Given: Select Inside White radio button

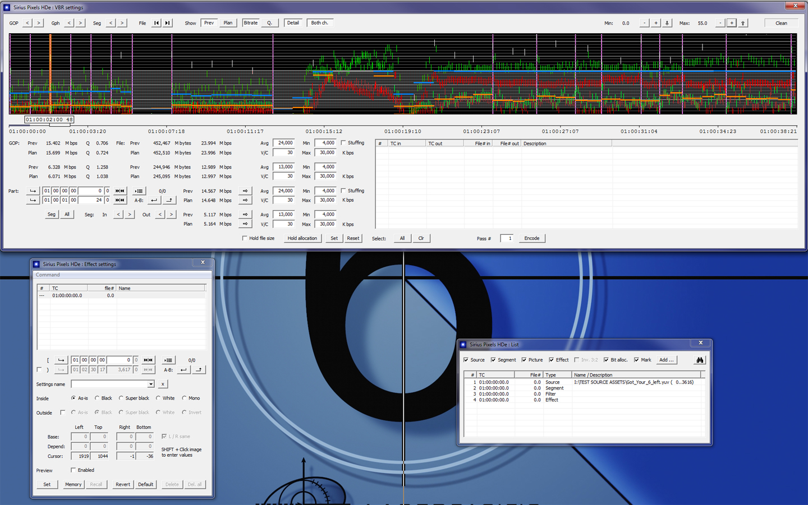Looking at the screenshot, I should pos(158,398).
